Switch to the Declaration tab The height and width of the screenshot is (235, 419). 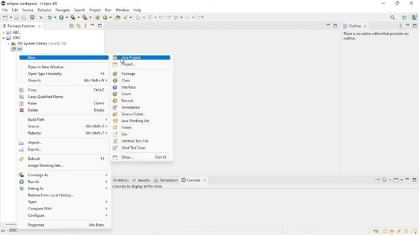[x=166, y=180]
